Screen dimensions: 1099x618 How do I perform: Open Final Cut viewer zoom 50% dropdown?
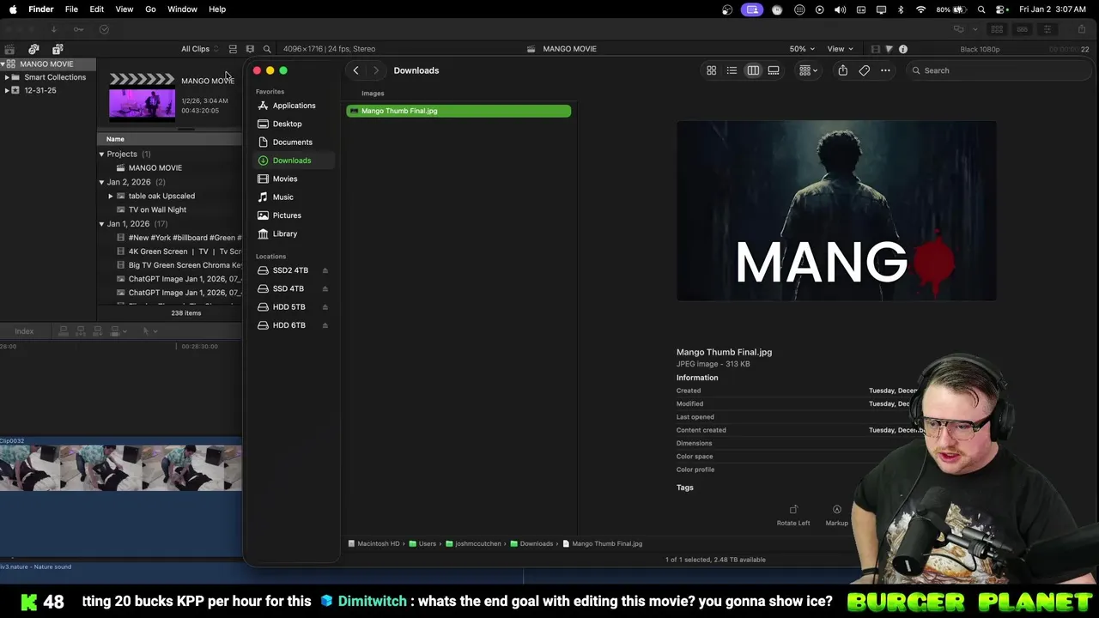(802, 49)
